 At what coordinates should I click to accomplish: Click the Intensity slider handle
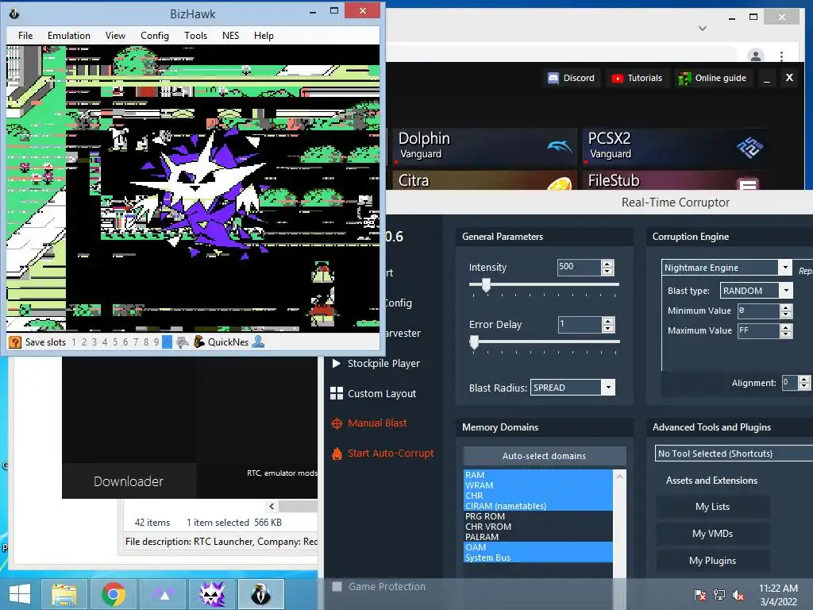[486, 285]
